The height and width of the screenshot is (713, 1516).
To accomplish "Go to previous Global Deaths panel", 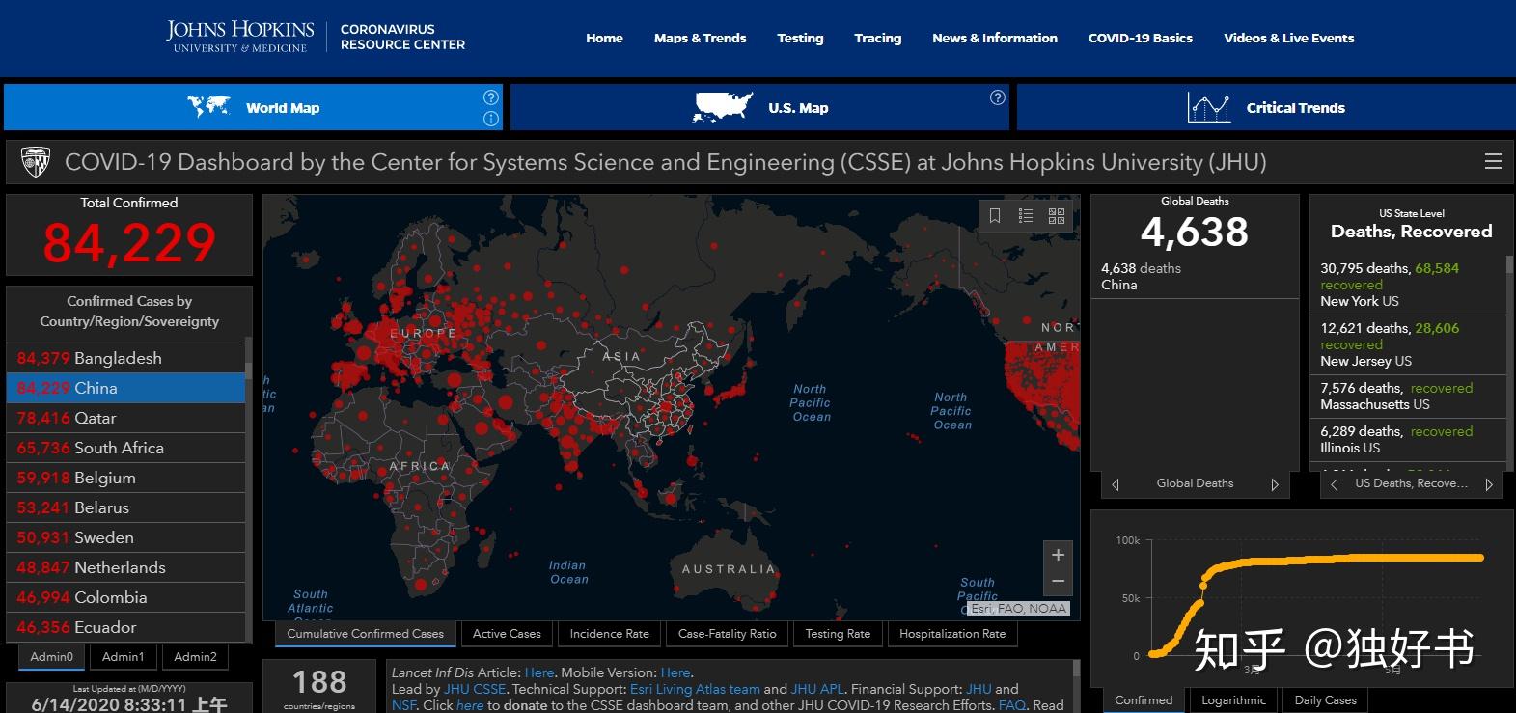I will tap(1116, 484).
